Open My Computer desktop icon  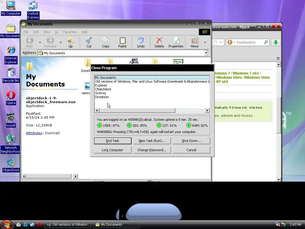point(11,8)
